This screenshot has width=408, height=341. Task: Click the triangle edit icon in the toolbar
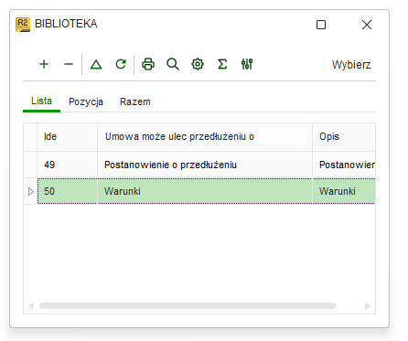(x=96, y=64)
